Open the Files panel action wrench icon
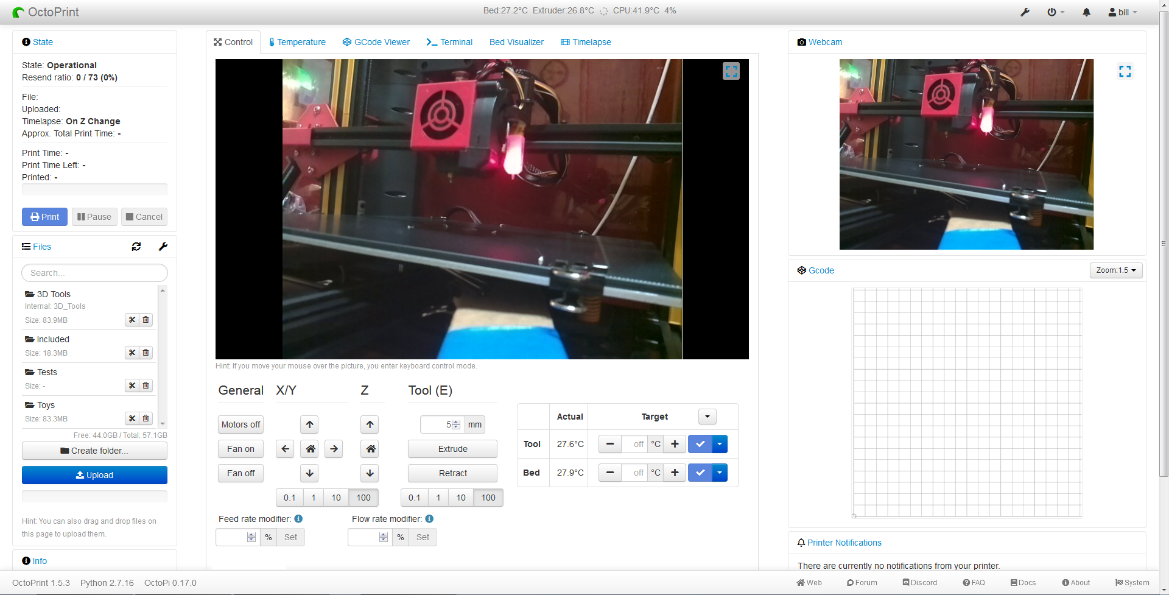This screenshot has height=595, width=1169. pyautogui.click(x=163, y=247)
